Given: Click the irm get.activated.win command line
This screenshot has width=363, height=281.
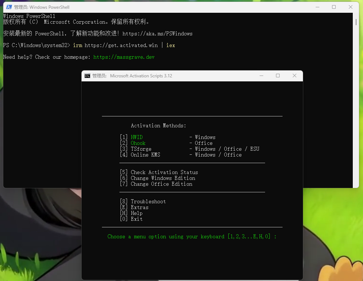Looking at the screenshot, I should pyautogui.click(x=124, y=45).
